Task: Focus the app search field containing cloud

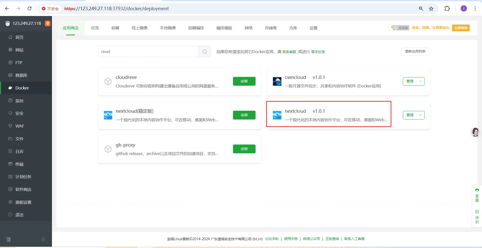Action: coord(148,52)
